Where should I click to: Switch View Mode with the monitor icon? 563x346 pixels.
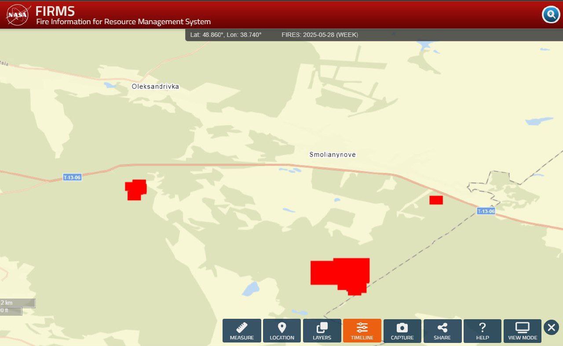pos(523,331)
